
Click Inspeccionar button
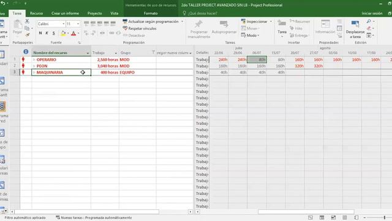click(254, 21)
